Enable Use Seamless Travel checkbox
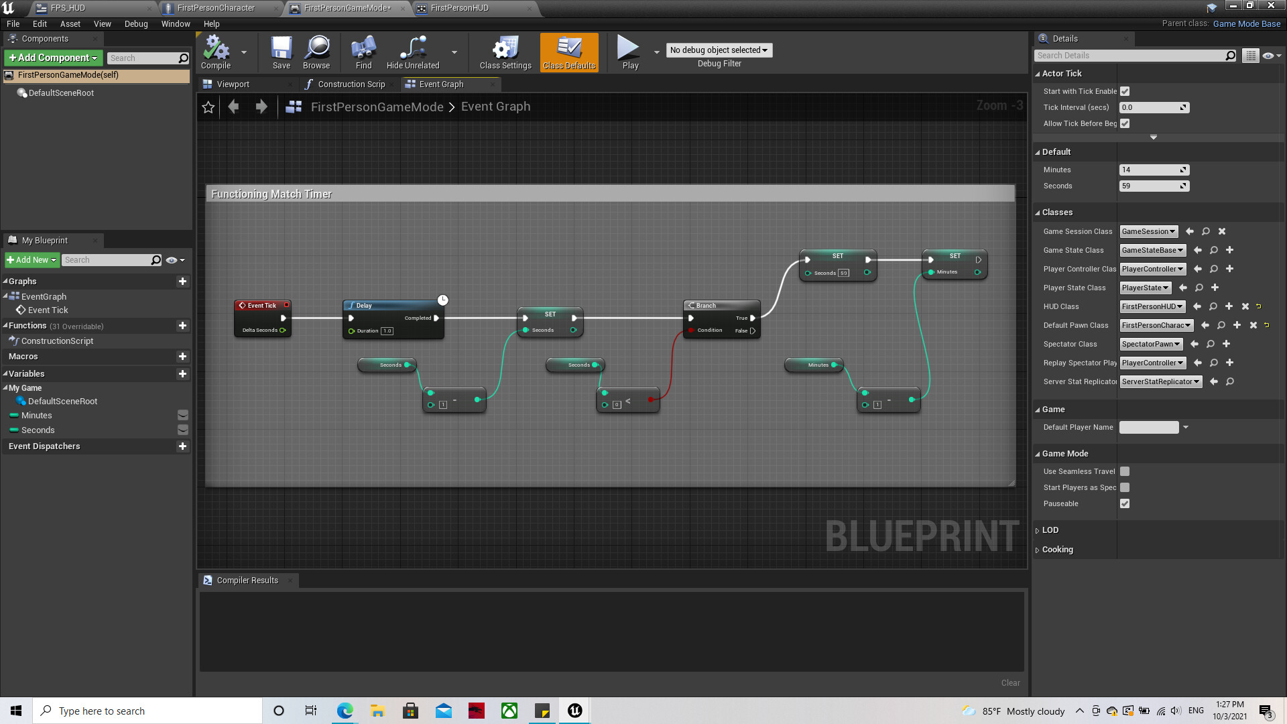Image resolution: width=1287 pixels, height=724 pixels. click(x=1125, y=471)
